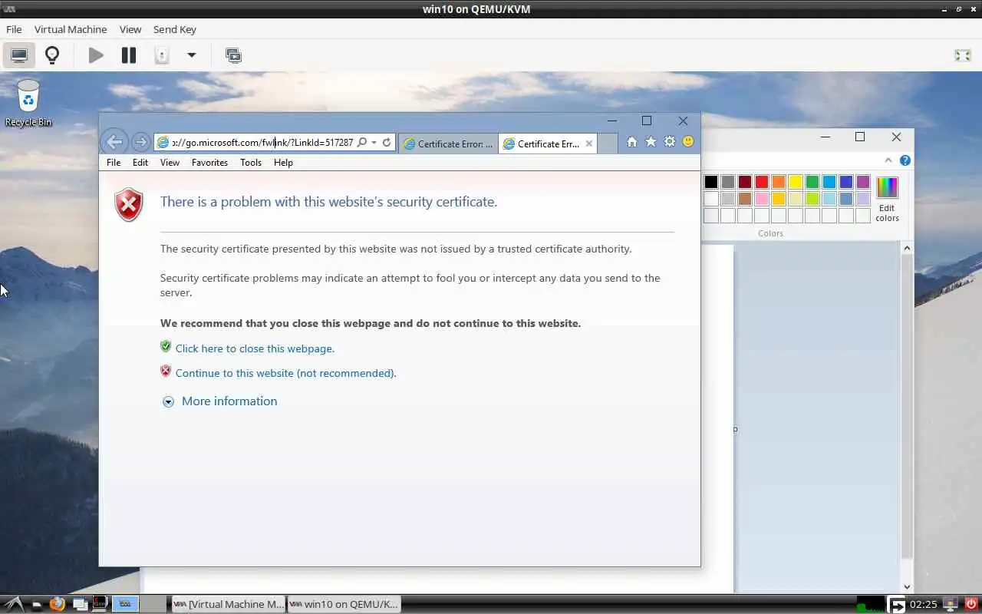Open the VM snapshots manager icon
The width and height of the screenshot is (982, 614).
[233, 55]
